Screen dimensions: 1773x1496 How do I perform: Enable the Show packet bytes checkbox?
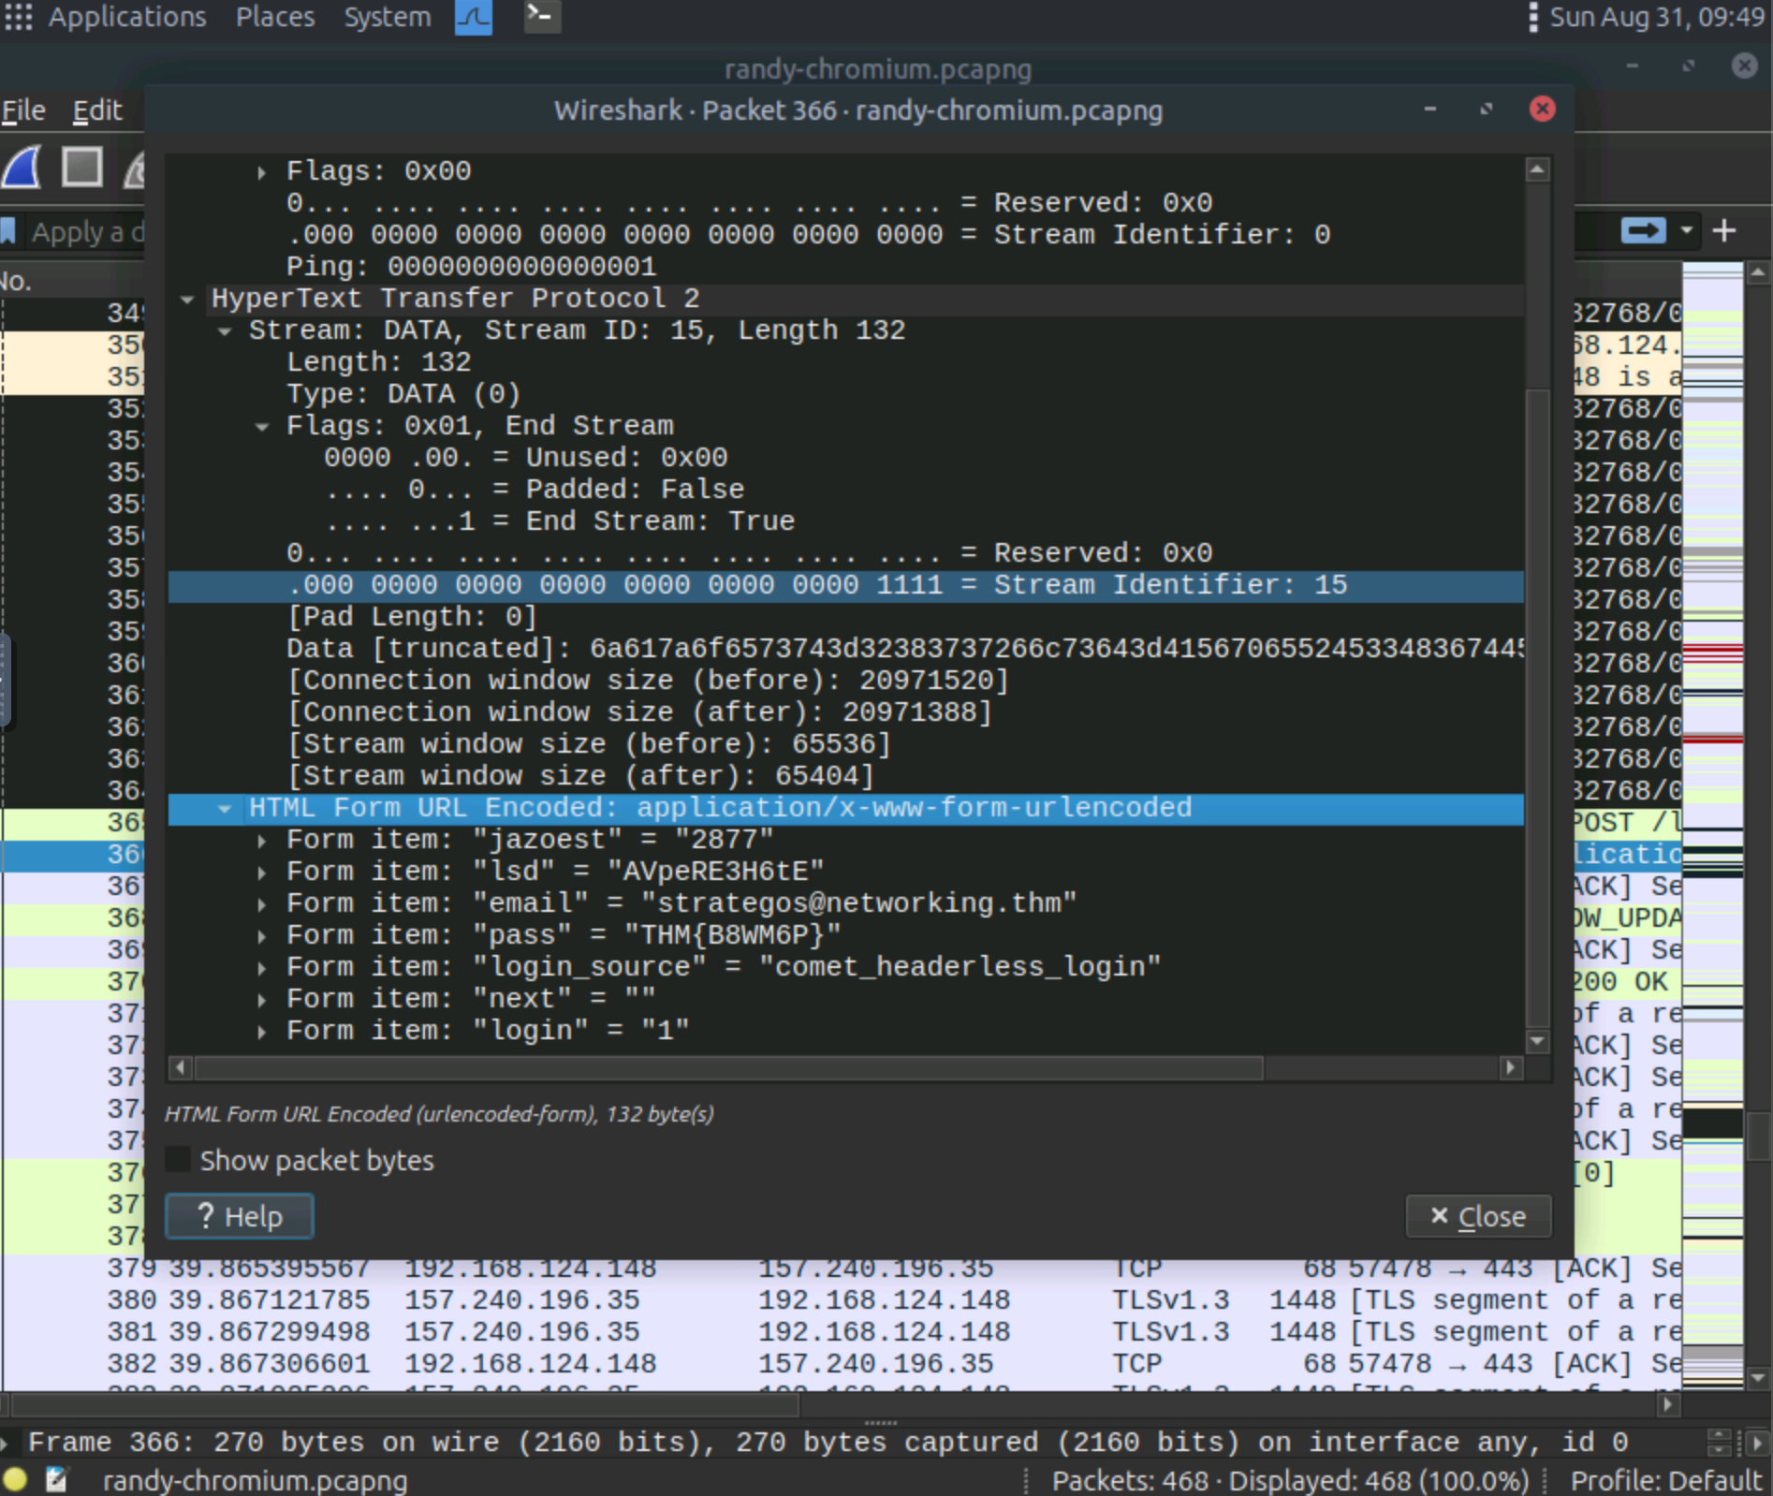click(178, 1160)
